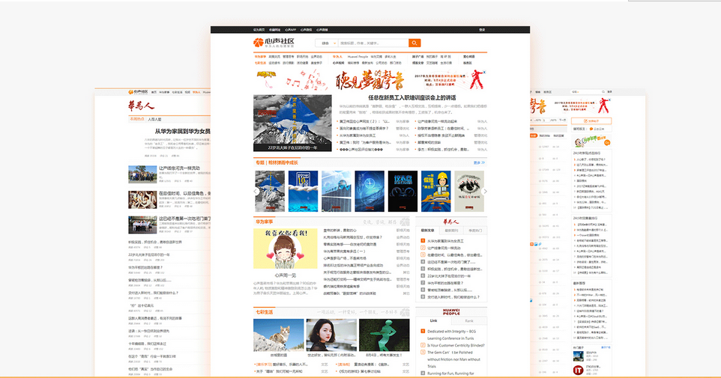Open 'Running for Fun, Running for' article
This screenshot has height=378, width=721.
tap(450, 374)
